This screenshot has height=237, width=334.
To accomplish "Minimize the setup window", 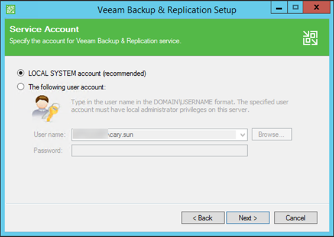I will (279, 8).
